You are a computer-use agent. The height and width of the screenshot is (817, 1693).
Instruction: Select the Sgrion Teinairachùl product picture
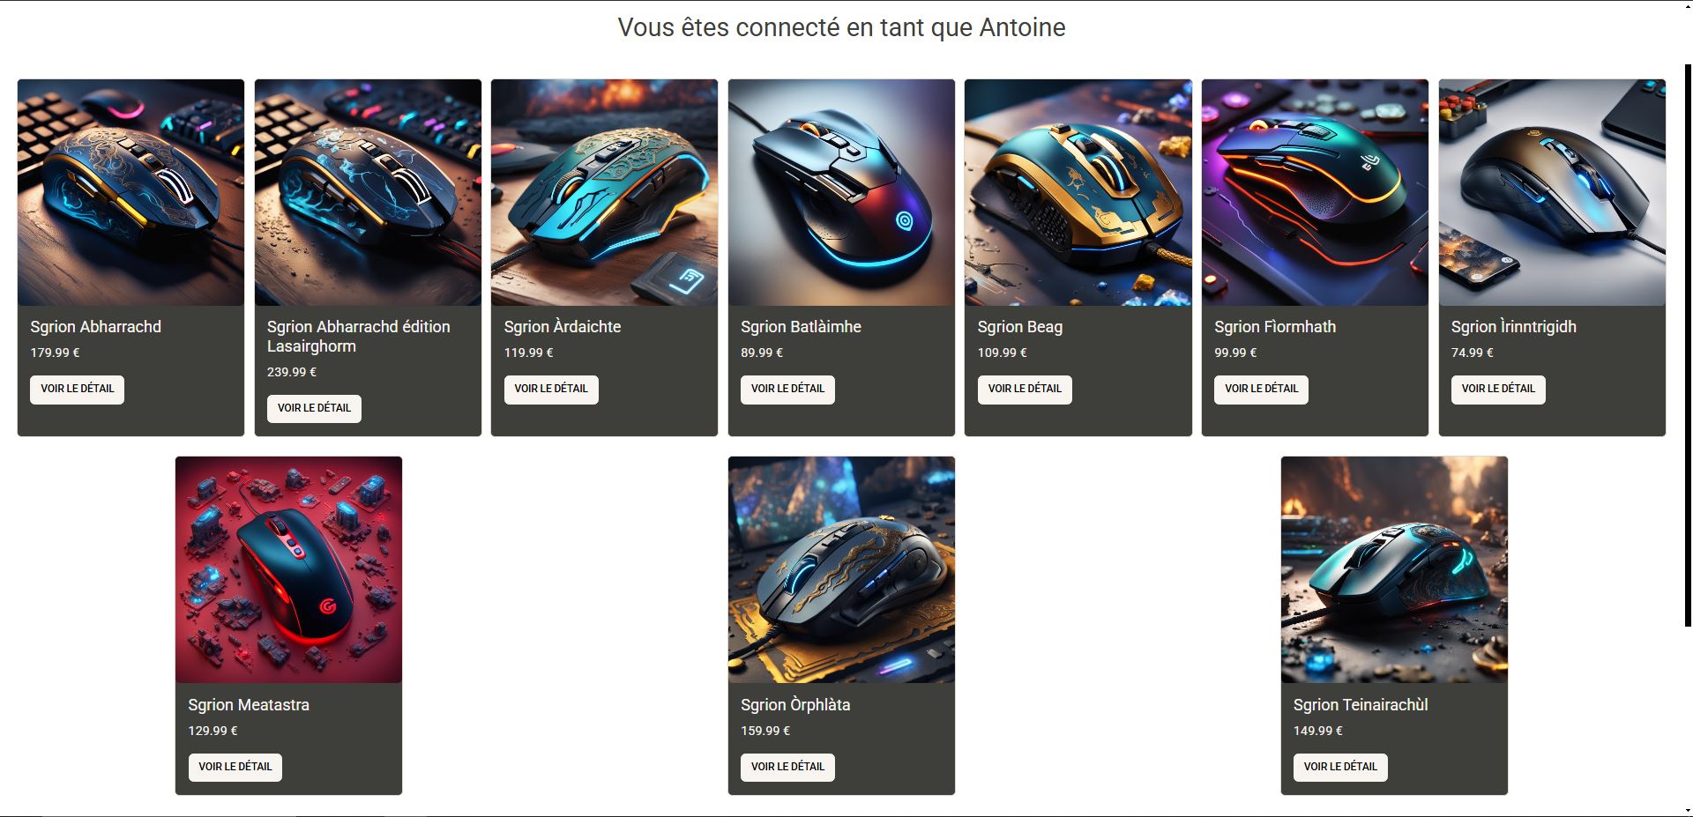pyautogui.click(x=1394, y=569)
